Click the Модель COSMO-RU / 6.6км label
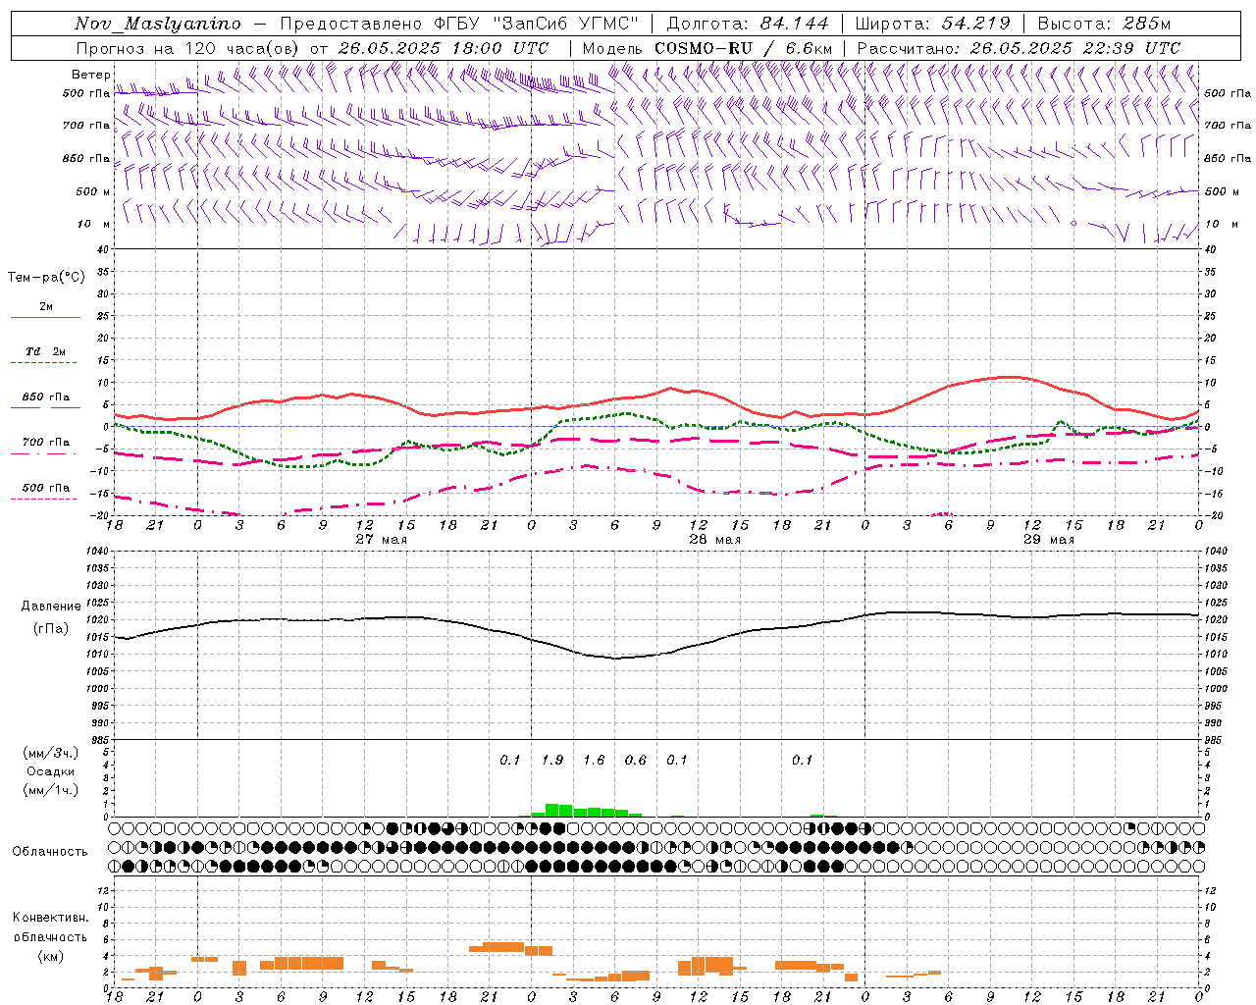Viewport: 1256px width, 1005px height. tap(707, 48)
